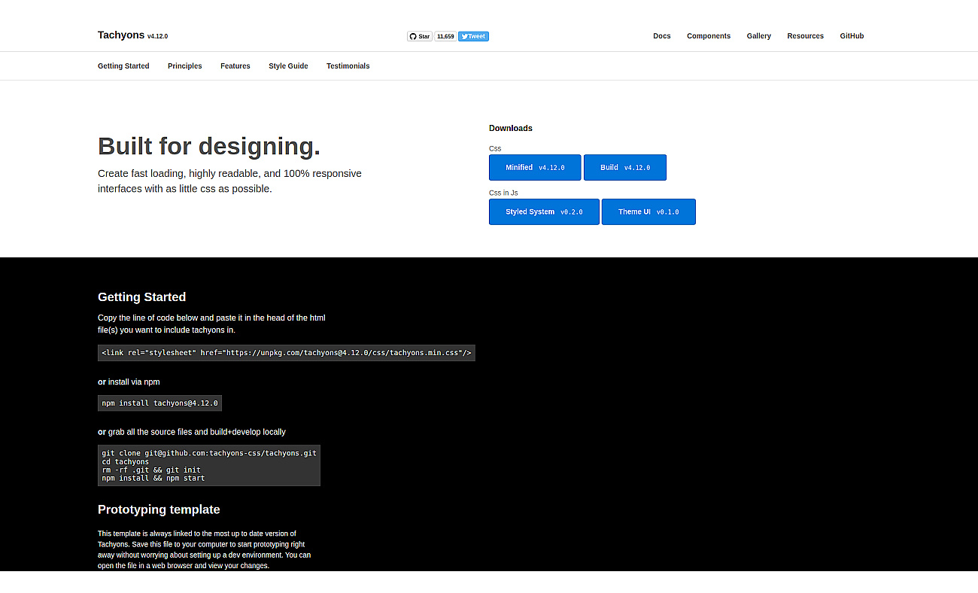The width and height of the screenshot is (978, 593).
Task: Click the 'Built for designing.' heading
Action: [209, 146]
